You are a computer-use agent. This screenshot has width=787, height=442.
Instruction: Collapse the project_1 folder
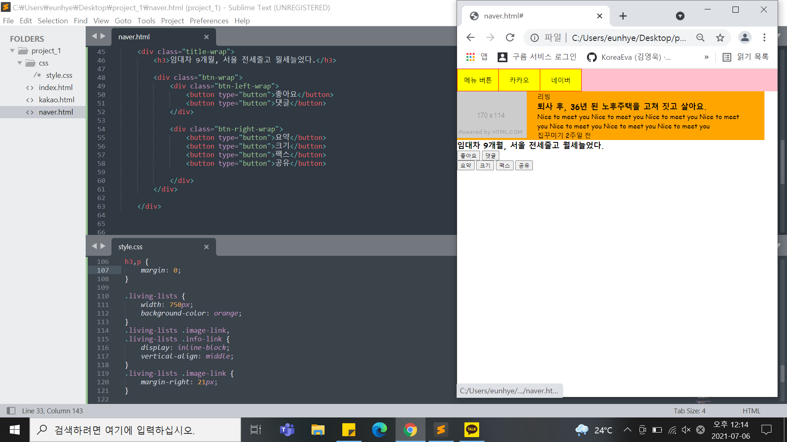pyautogui.click(x=12, y=51)
